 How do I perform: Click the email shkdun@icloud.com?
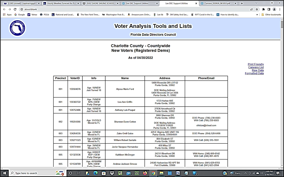[206, 125]
